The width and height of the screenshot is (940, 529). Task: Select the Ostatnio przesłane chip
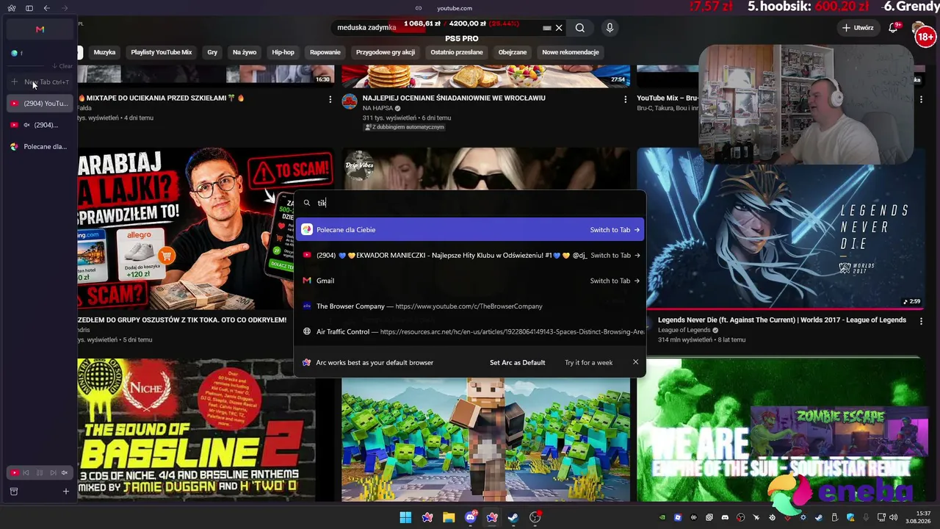(457, 52)
